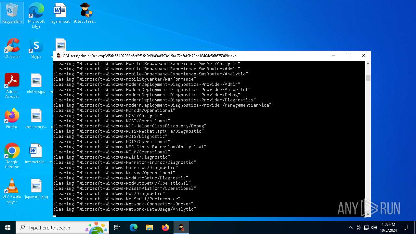Maximize the console window
The width and height of the screenshot is (416, 234).
pos(348,56)
